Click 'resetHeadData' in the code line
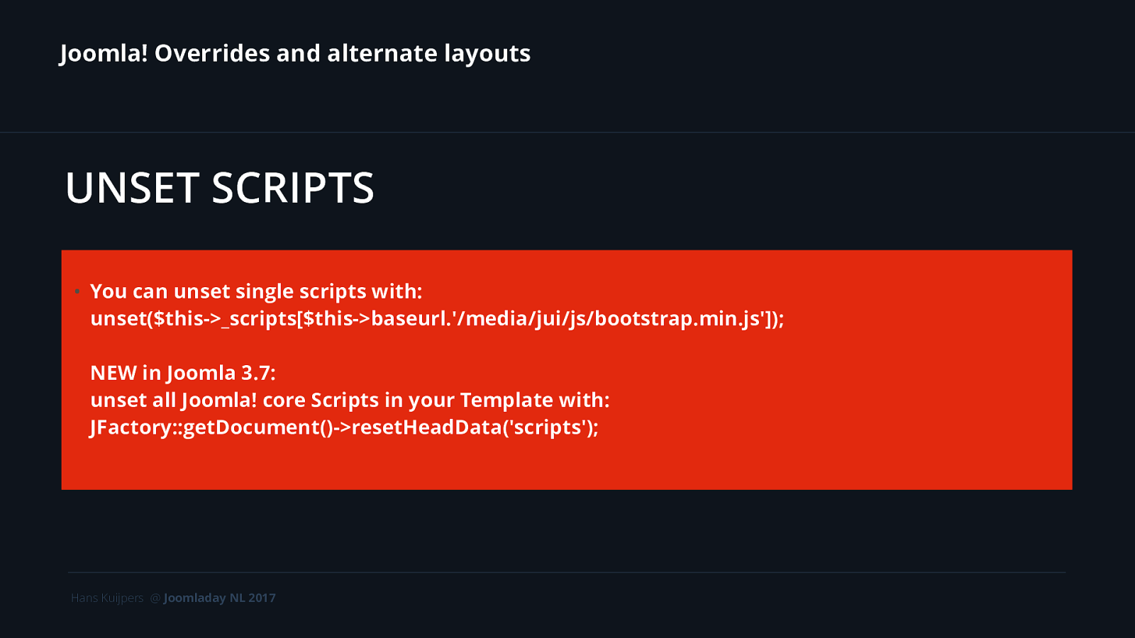 tap(426, 427)
